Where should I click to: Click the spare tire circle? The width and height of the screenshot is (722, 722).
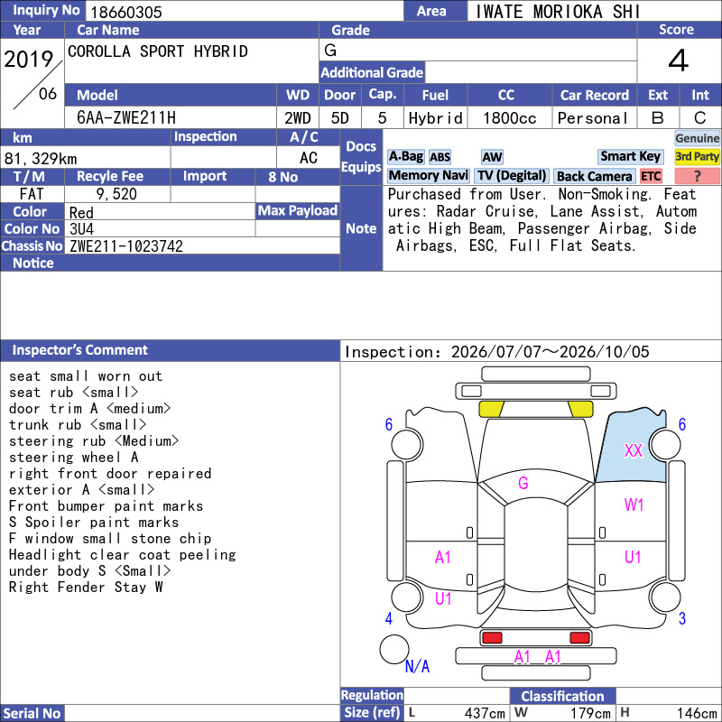click(x=394, y=649)
